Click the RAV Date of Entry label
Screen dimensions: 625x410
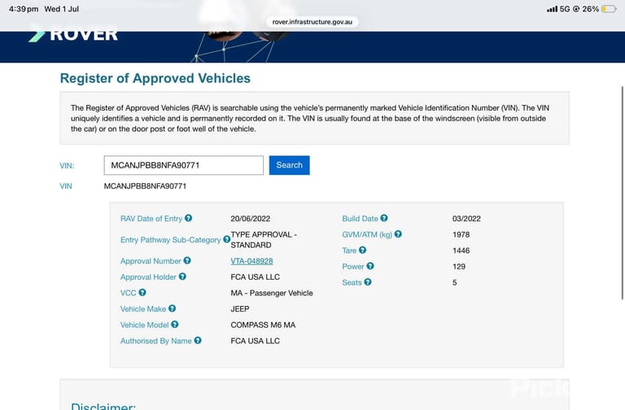[151, 218]
